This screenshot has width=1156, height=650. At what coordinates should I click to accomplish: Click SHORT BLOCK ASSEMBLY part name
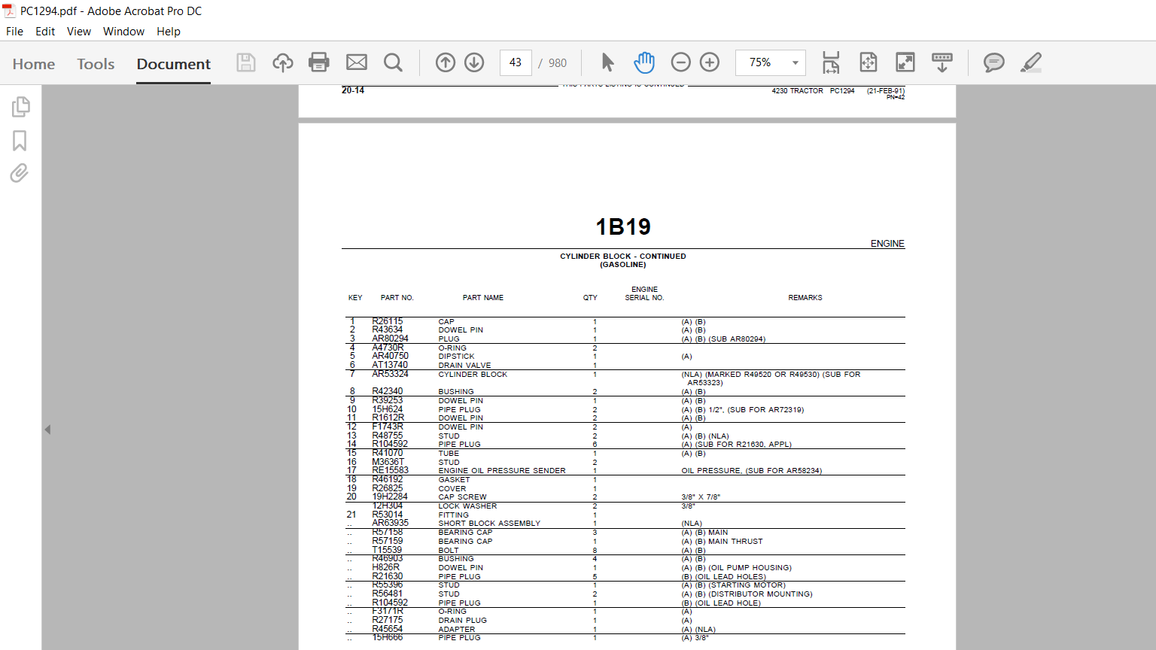point(489,524)
